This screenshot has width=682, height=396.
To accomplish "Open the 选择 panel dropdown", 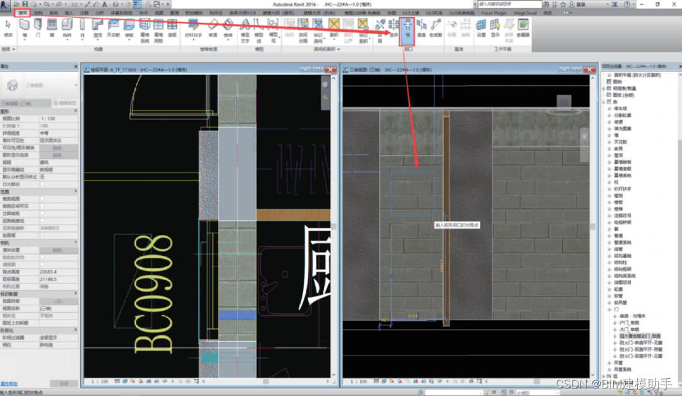I will tap(8, 49).
